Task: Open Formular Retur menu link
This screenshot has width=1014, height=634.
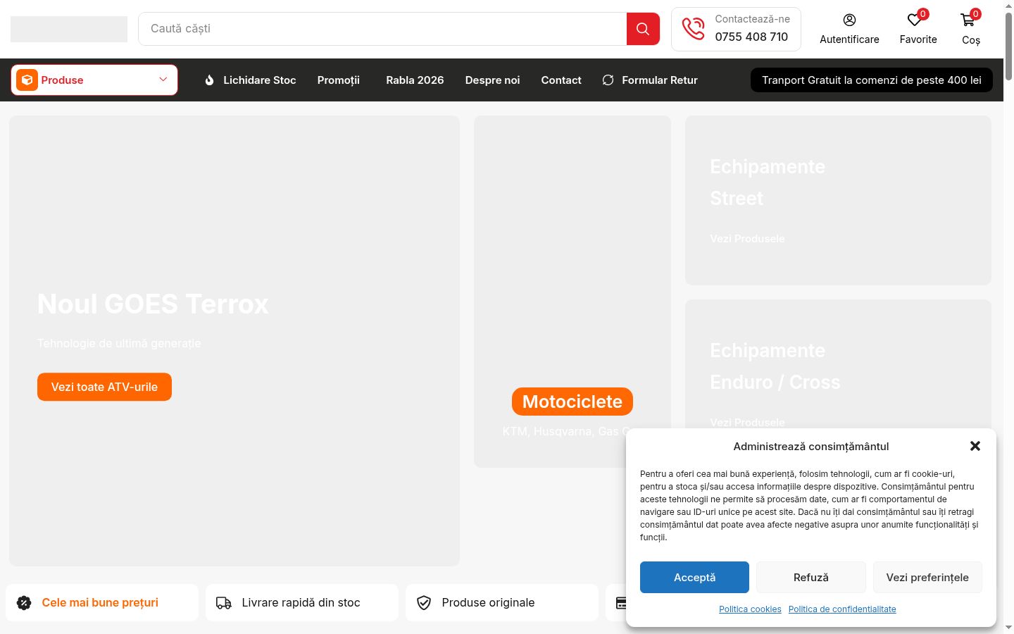Action: [660, 80]
